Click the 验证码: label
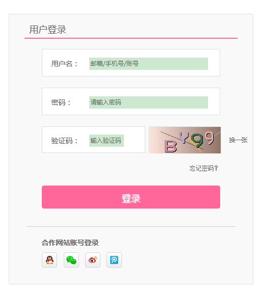The image size is (261, 288). coord(64,141)
